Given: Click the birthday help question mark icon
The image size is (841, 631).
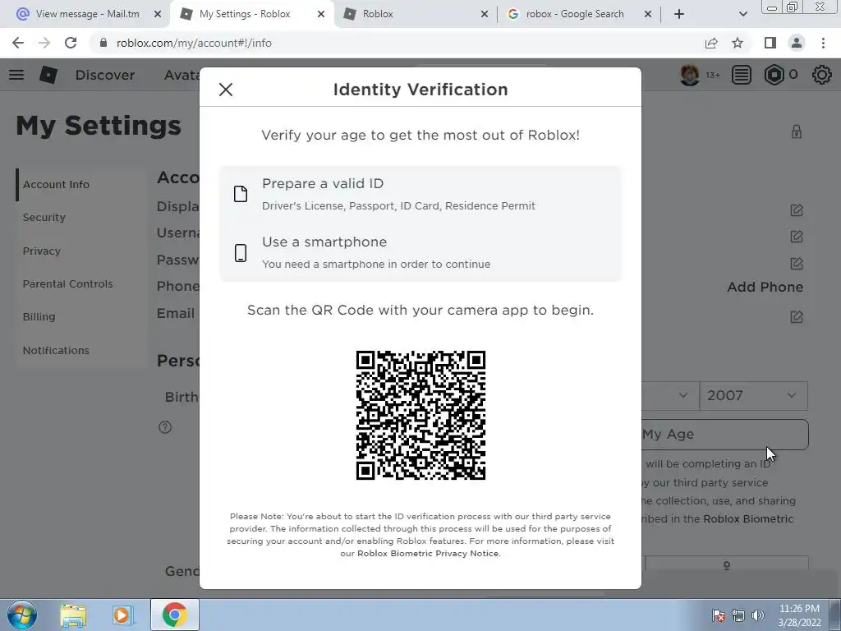Looking at the screenshot, I should [165, 427].
